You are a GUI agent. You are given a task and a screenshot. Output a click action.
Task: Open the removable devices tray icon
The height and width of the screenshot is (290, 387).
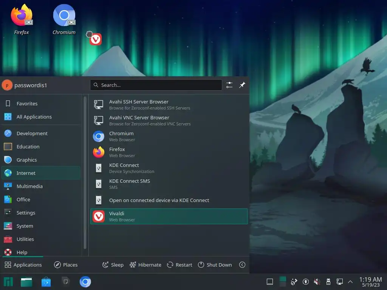pos(328,282)
